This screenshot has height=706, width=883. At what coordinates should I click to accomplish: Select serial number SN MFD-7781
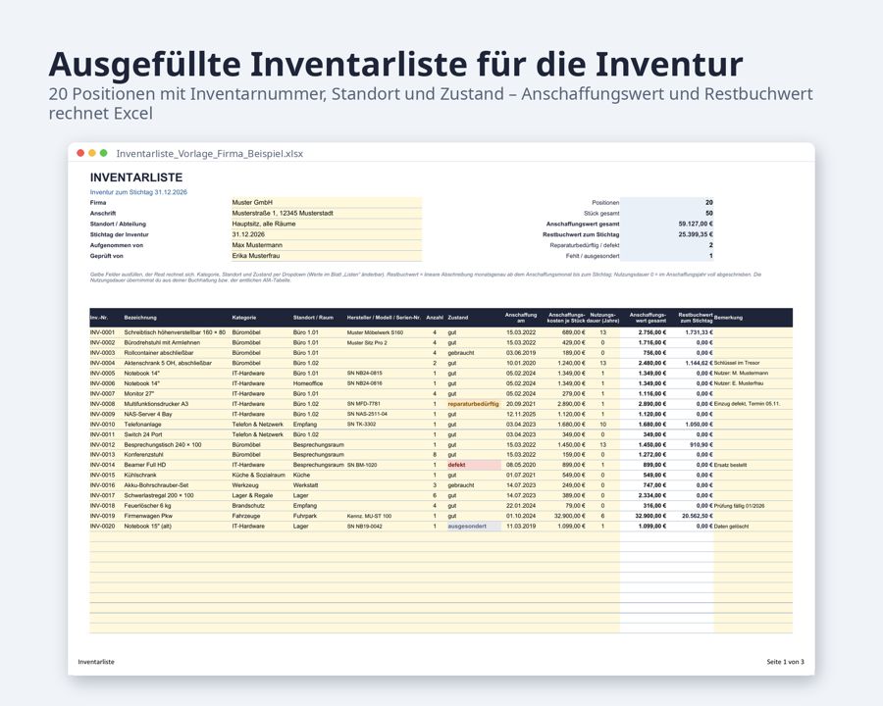(x=364, y=404)
